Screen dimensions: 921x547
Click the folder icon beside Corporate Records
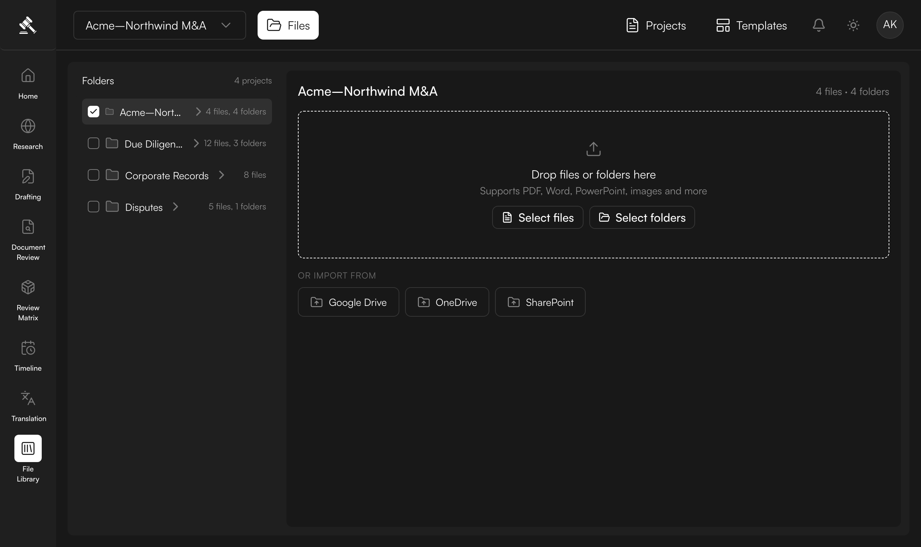coord(112,175)
